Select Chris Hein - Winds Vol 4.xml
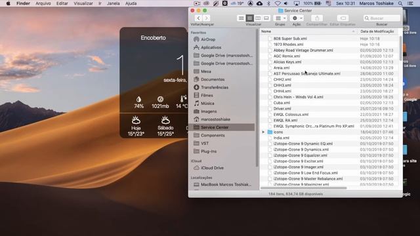Screen dimensions: 420x236 [x=298, y=97]
